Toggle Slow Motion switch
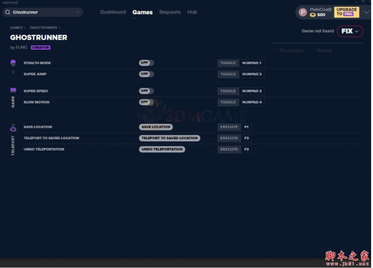373x268 pixels. pyautogui.click(x=146, y=102)
